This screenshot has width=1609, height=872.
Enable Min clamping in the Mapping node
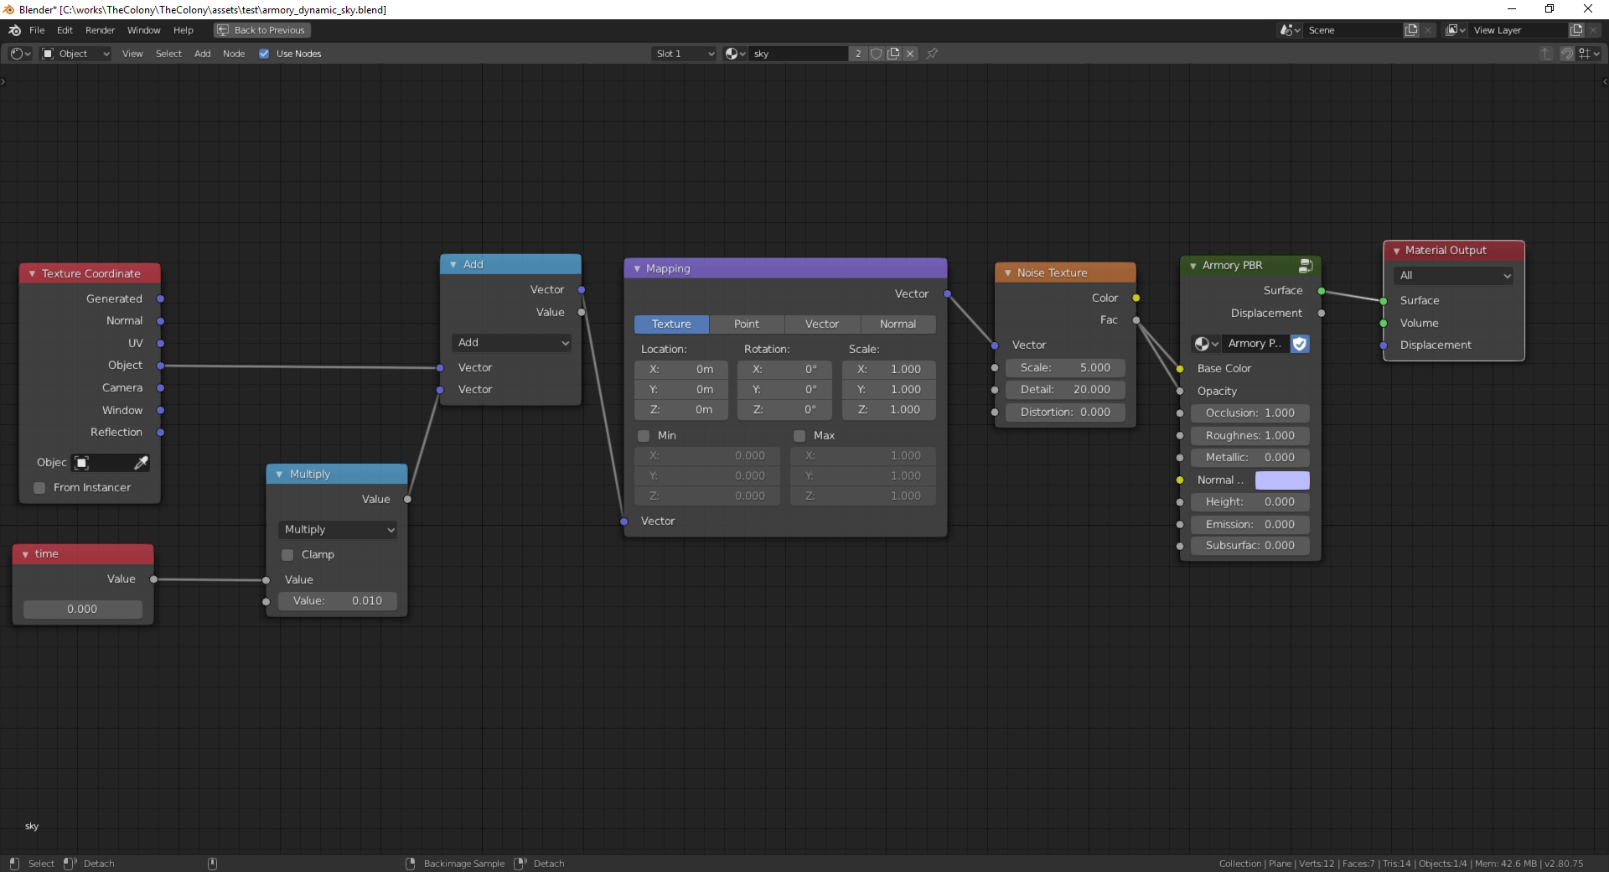tap(644, 436)
